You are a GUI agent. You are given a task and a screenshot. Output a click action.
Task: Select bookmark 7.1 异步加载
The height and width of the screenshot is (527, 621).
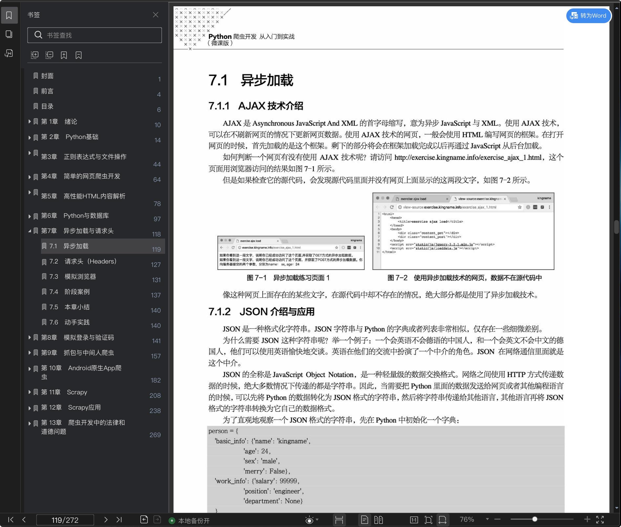pyautogui.click(x=103, y=246)
